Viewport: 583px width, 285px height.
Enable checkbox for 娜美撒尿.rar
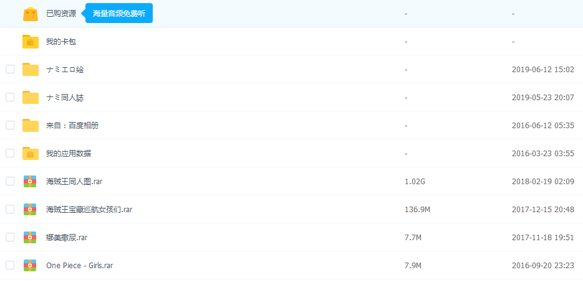(10, 237)
